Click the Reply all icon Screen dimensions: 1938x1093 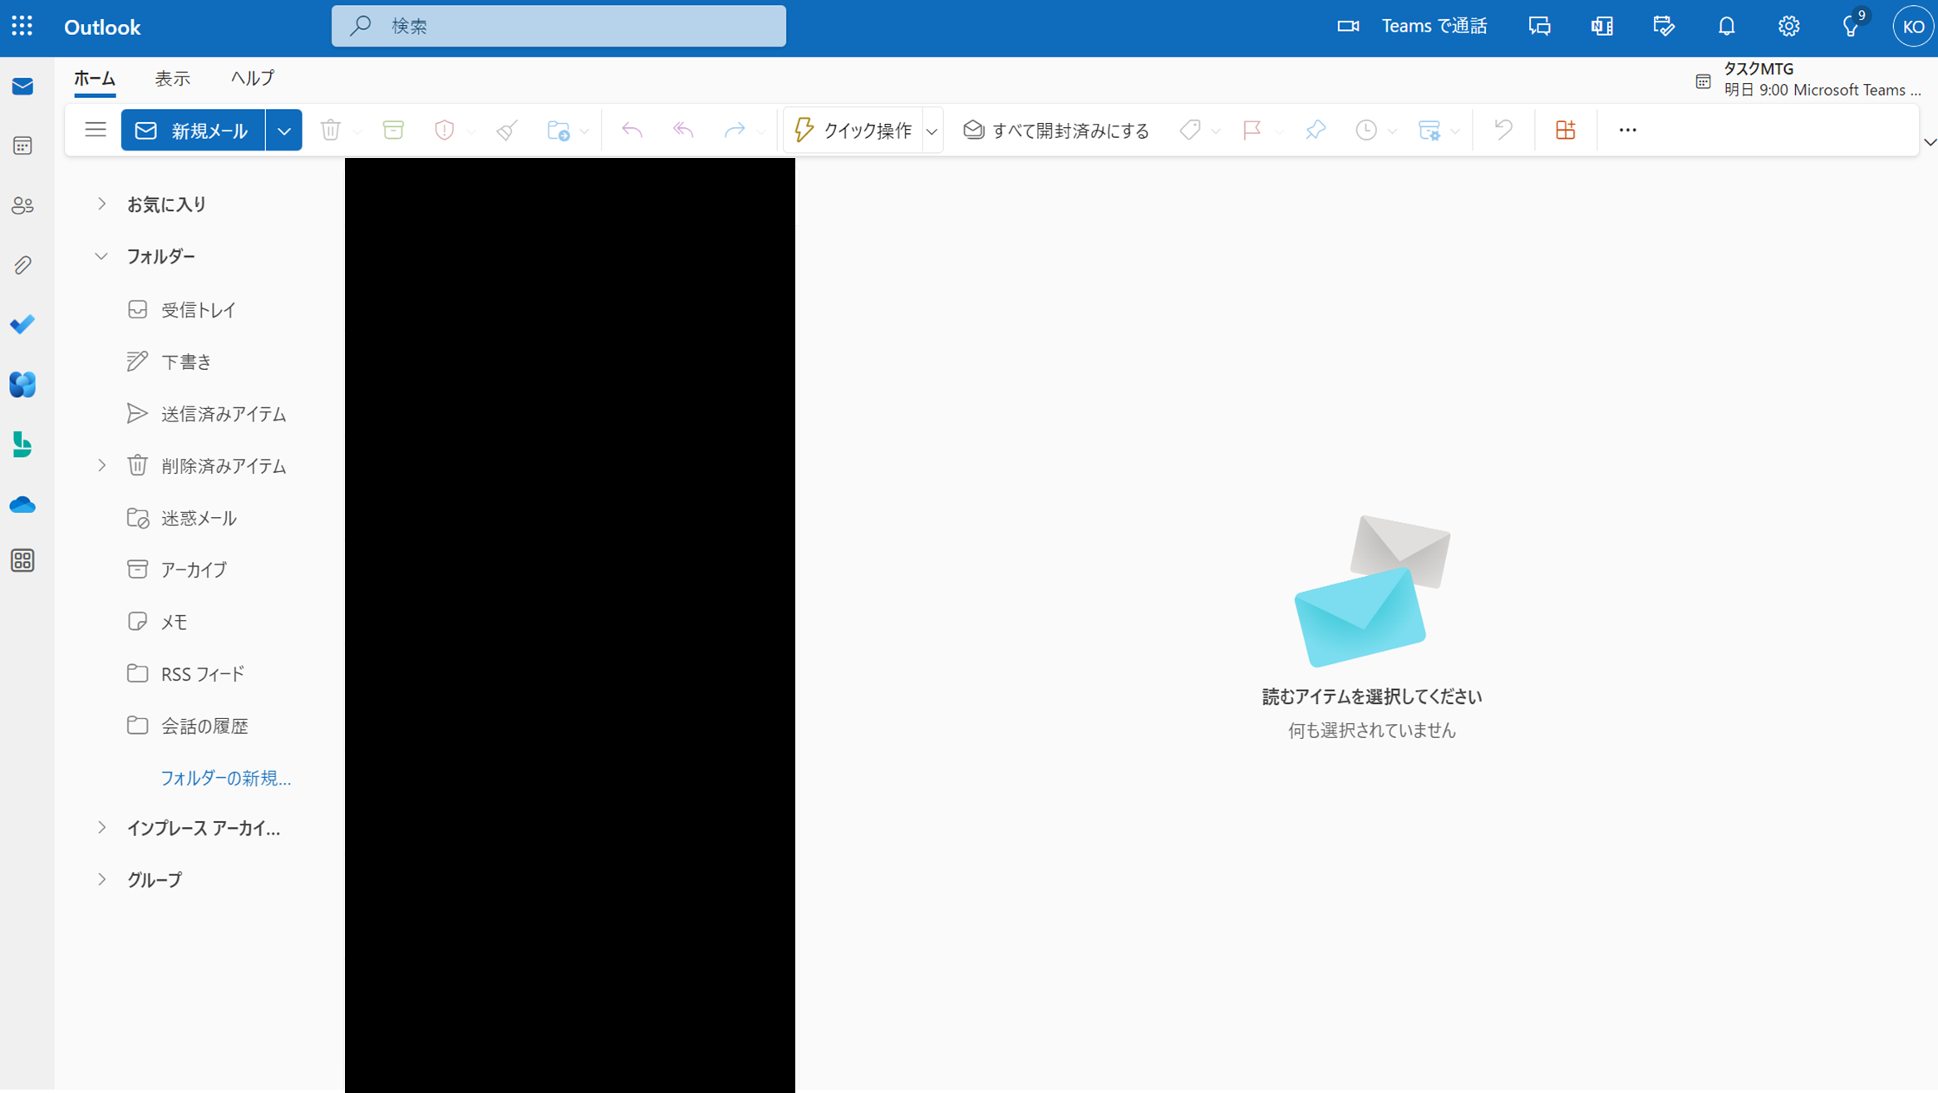[x=683, y=130]
